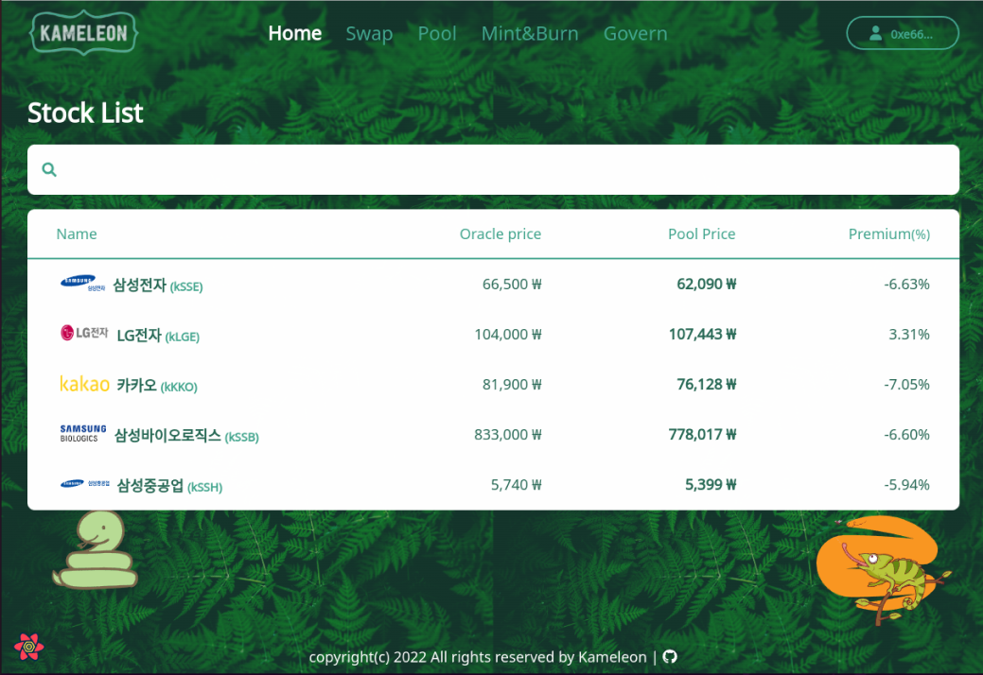Click premium value -5.94%

click(906, 484)
